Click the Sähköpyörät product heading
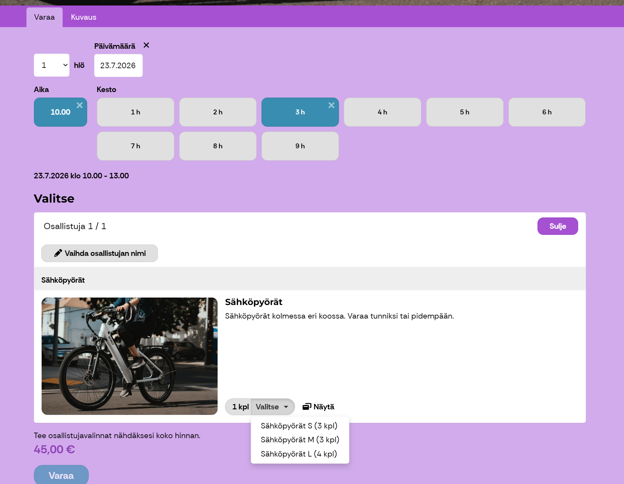 coord(253,302)
